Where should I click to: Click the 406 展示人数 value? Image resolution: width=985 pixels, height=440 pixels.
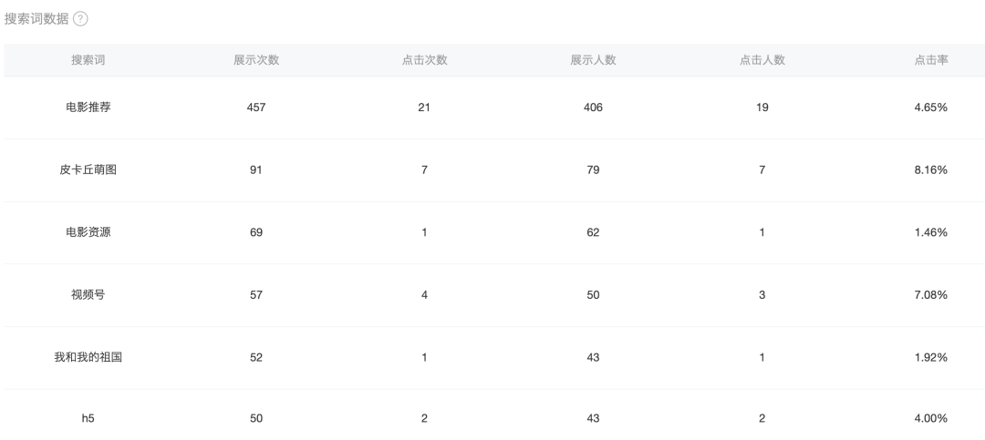tap(593, 107)
